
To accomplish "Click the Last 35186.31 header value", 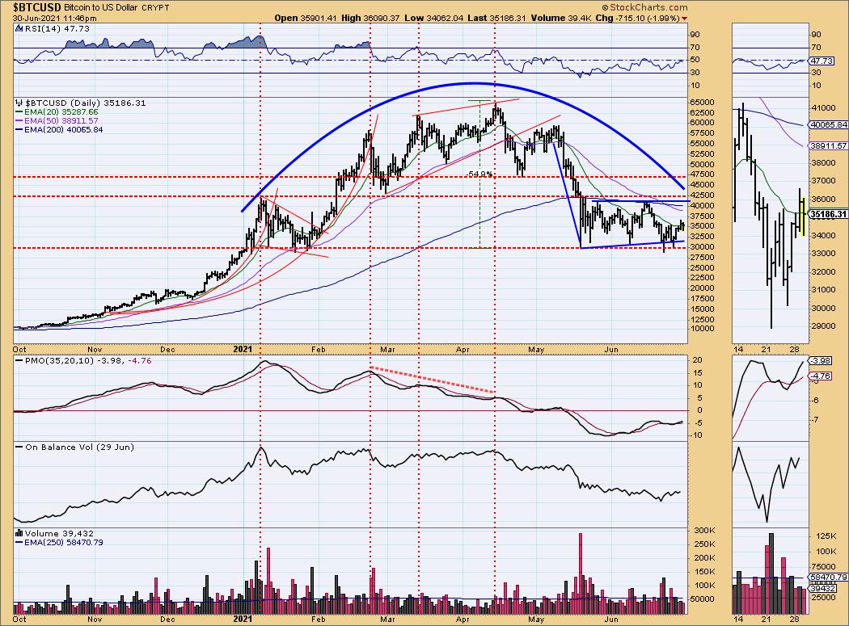I will tap(496, 18).
